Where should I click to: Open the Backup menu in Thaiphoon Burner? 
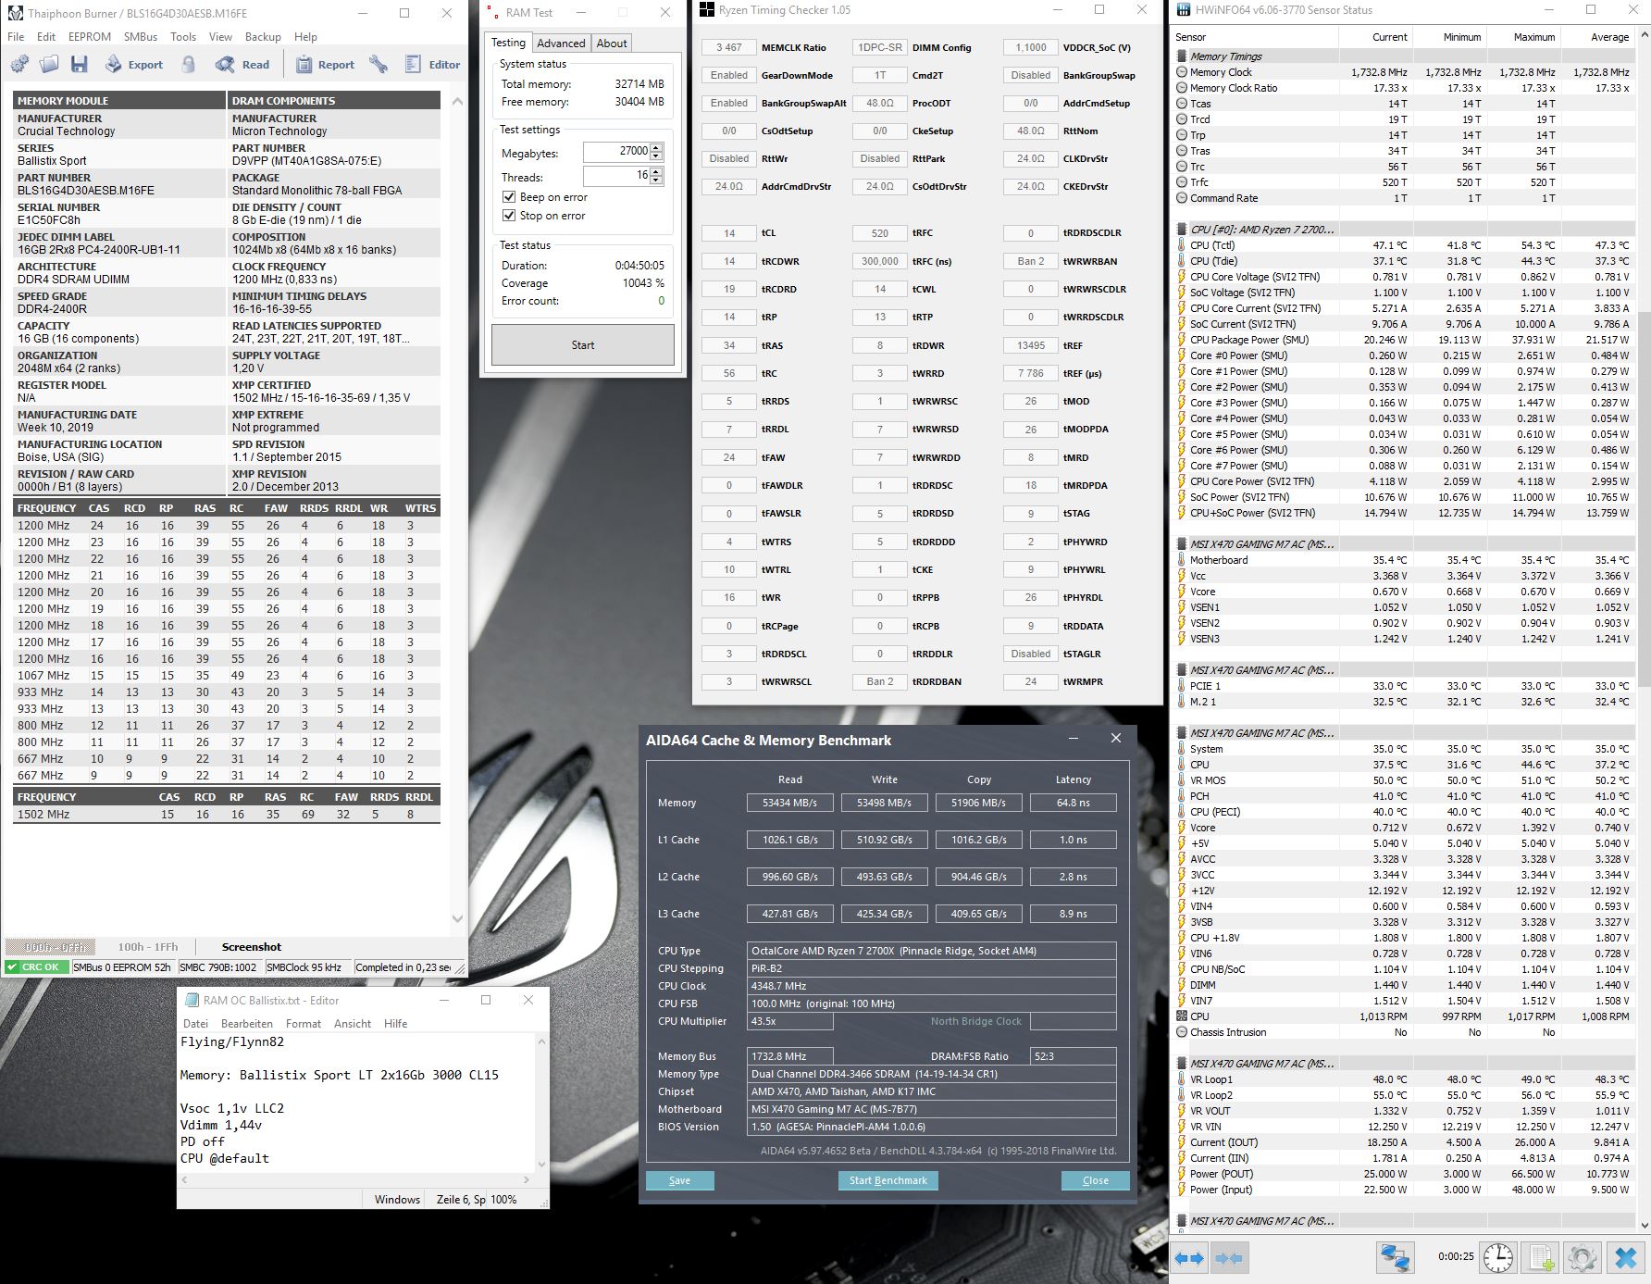(x=263, y=37)
